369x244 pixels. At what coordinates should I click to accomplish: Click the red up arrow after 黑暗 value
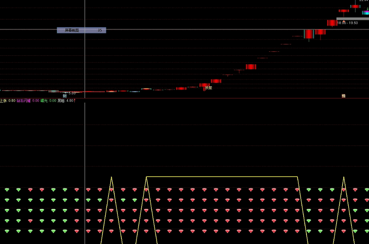pos(75,101)
